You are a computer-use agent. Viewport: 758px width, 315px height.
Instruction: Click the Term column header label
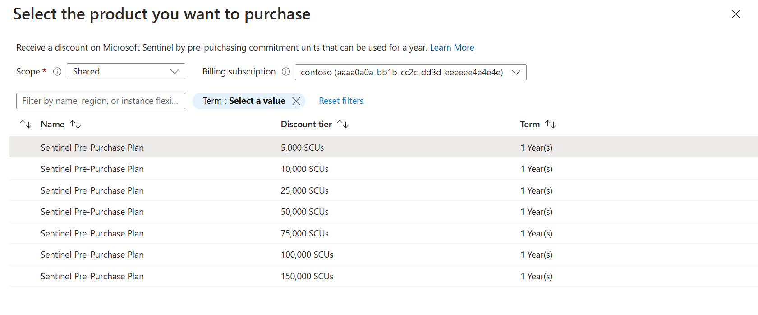click(530, 124)
